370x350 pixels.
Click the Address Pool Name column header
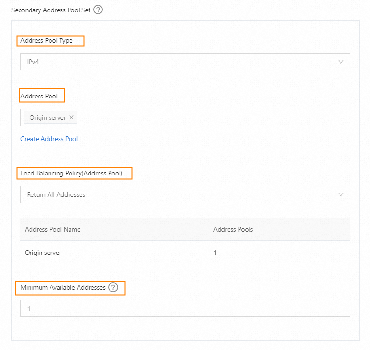coord(52,229)
